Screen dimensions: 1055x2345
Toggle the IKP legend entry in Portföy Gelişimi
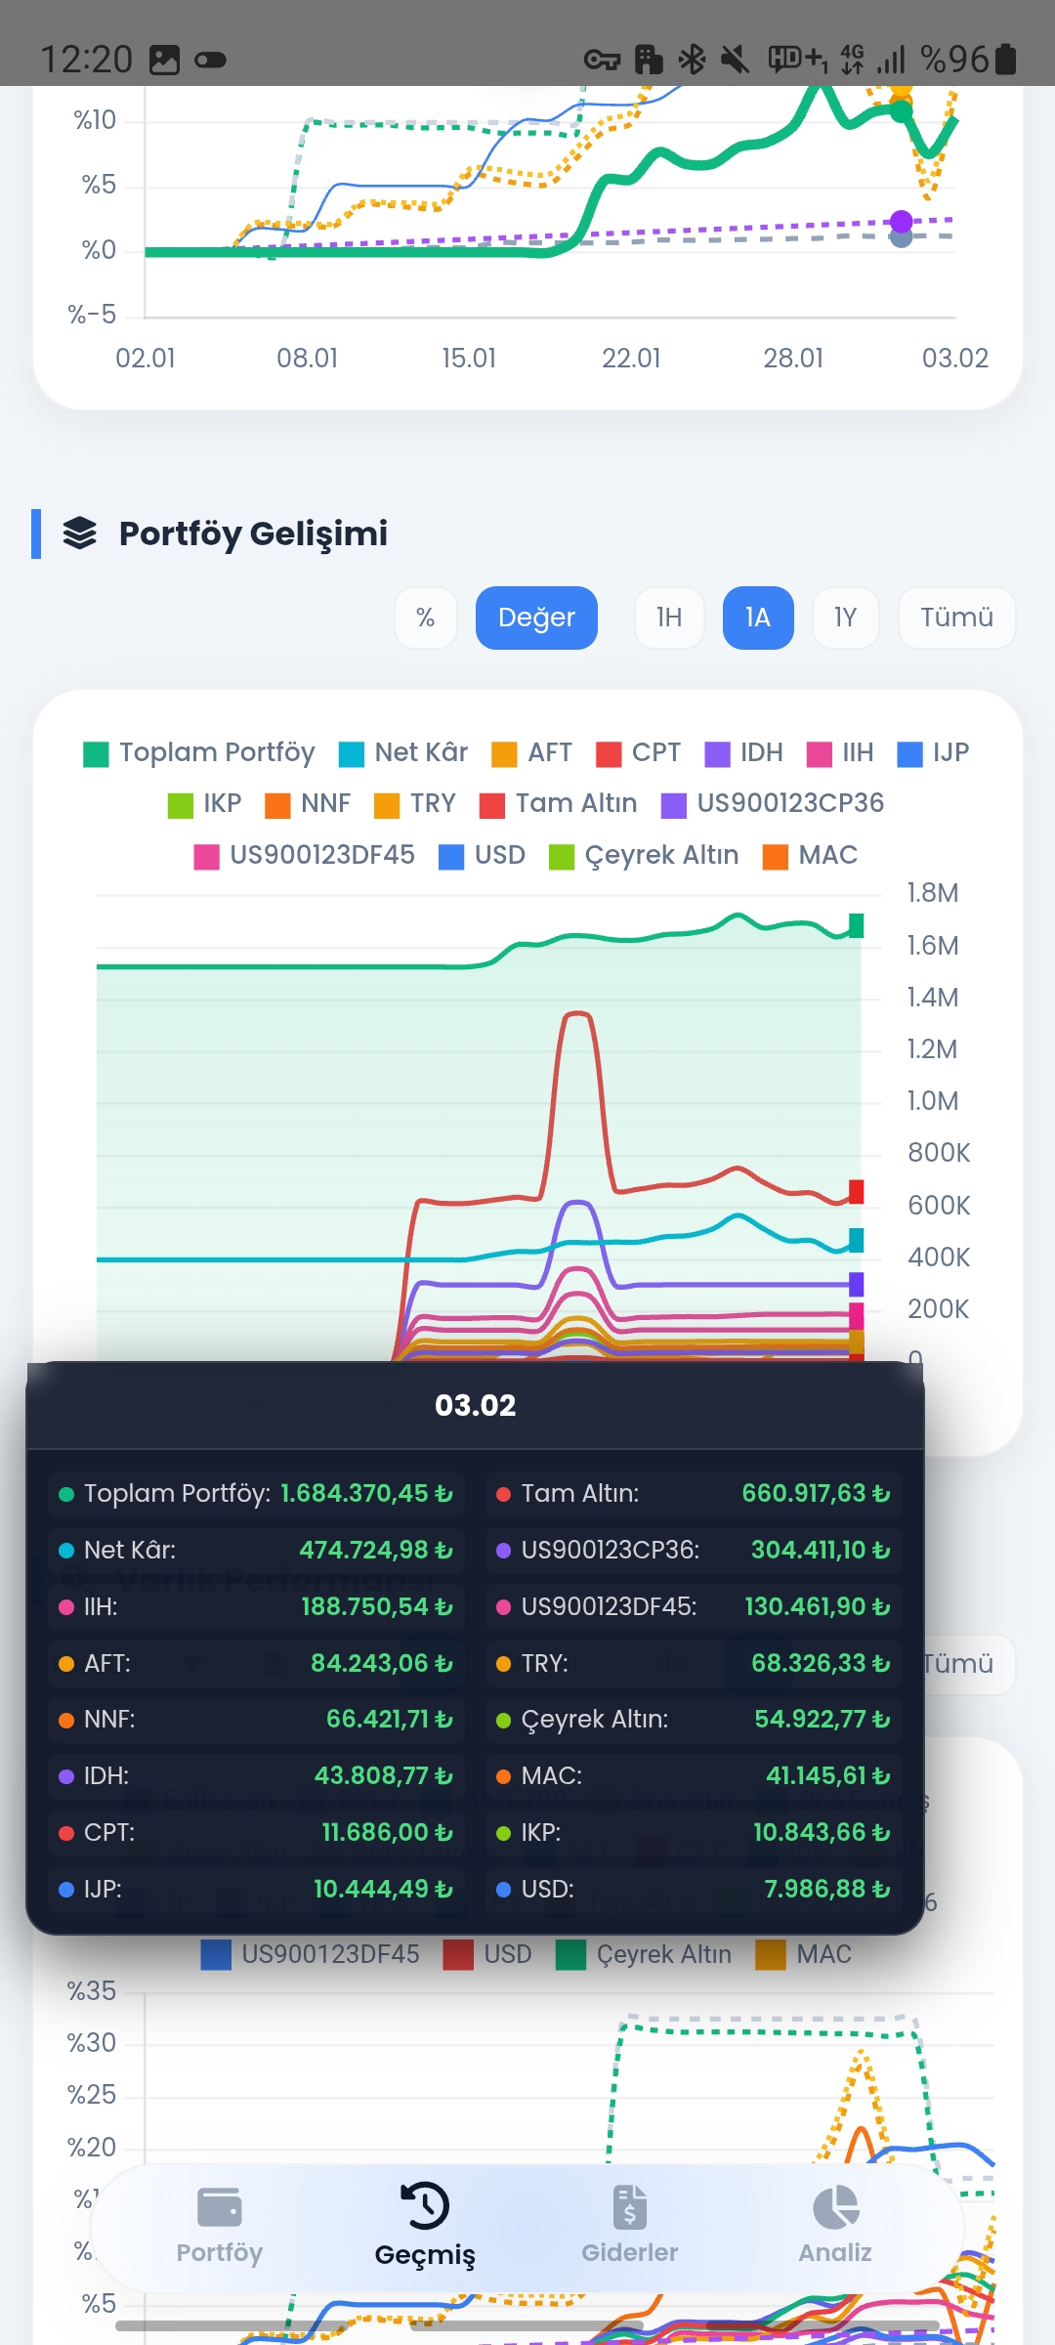(x=204, y=804)
